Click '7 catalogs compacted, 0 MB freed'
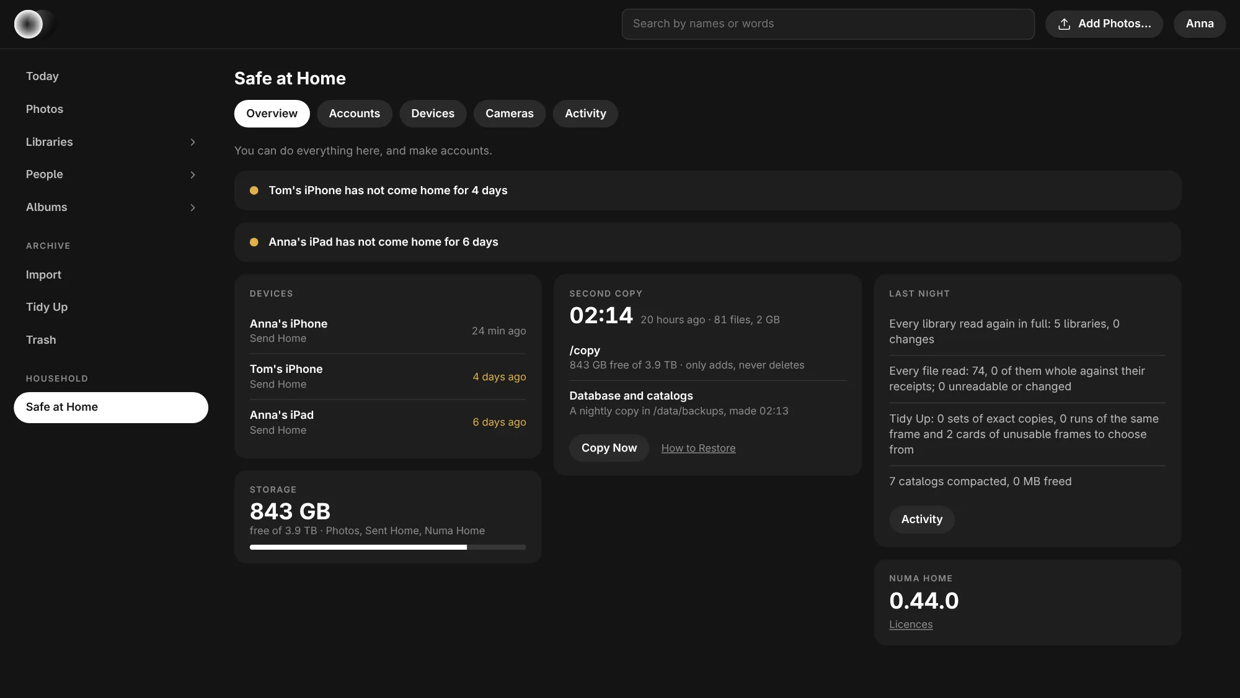 click(980, 481)
